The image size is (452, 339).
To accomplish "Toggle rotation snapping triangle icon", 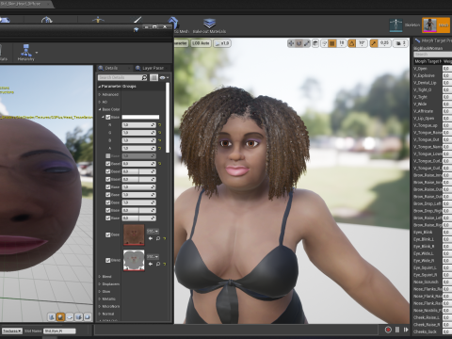I will click(352, 43).
